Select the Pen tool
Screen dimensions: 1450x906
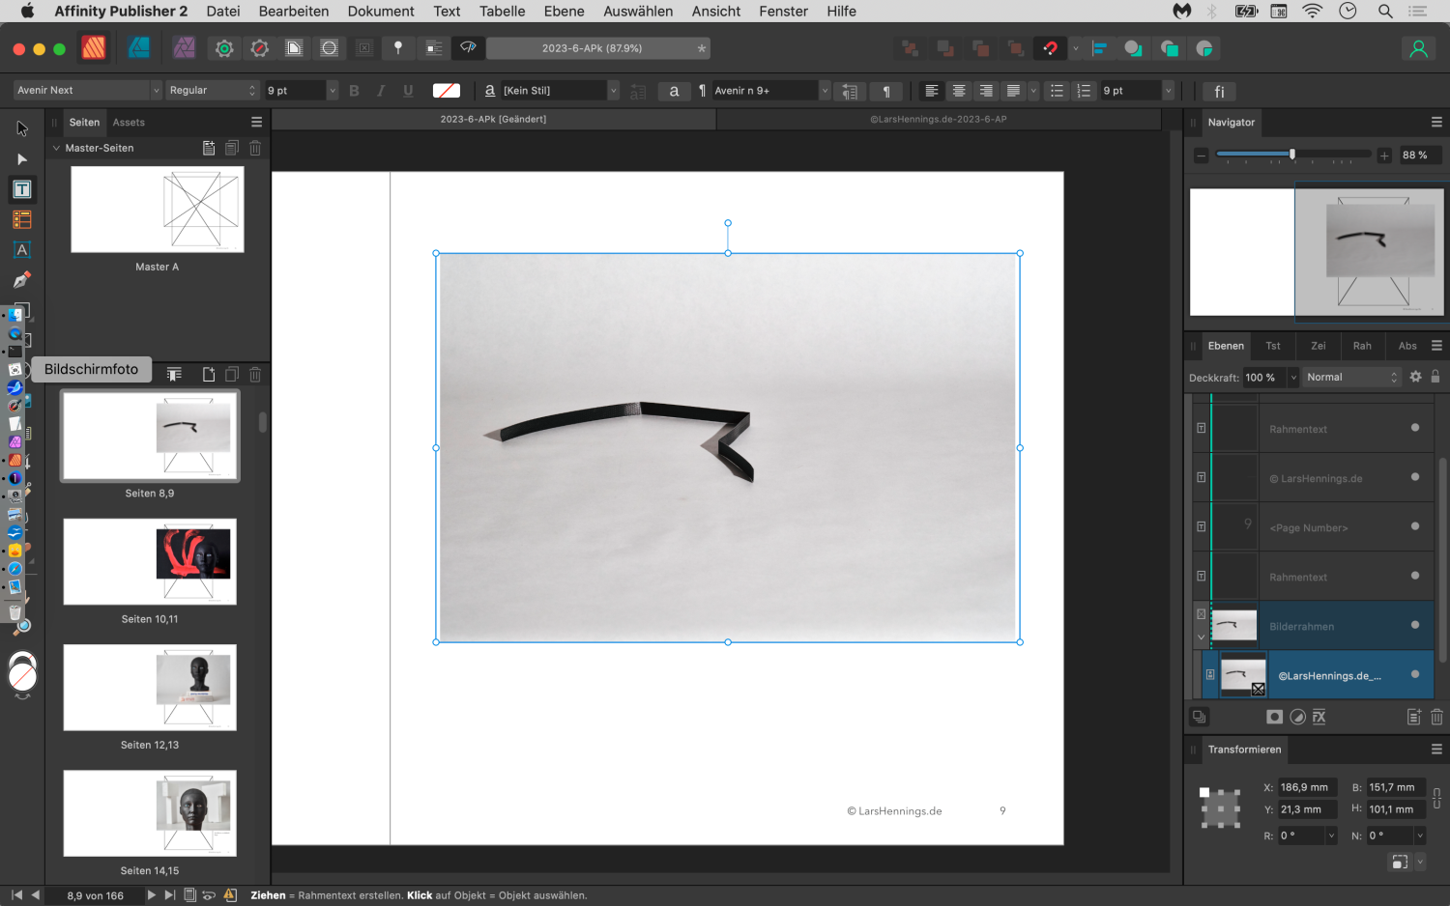point(22,280)
